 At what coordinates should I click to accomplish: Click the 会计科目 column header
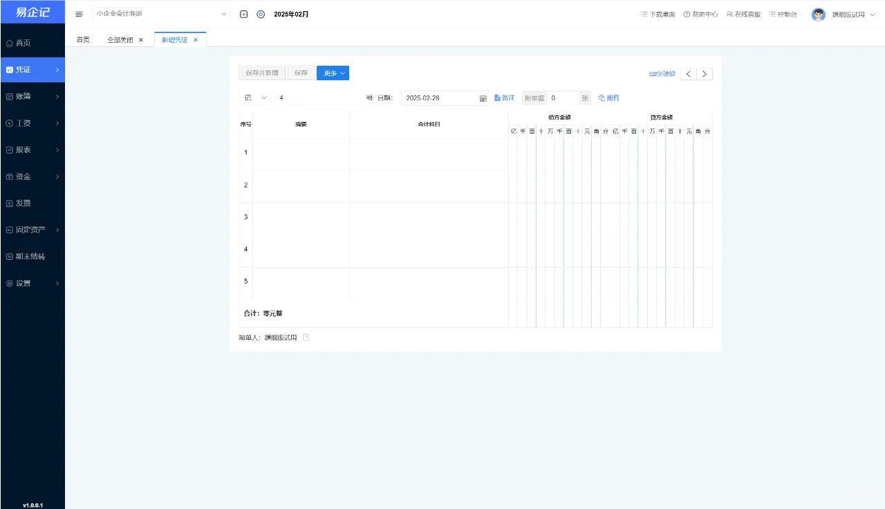tap(429, 124)
